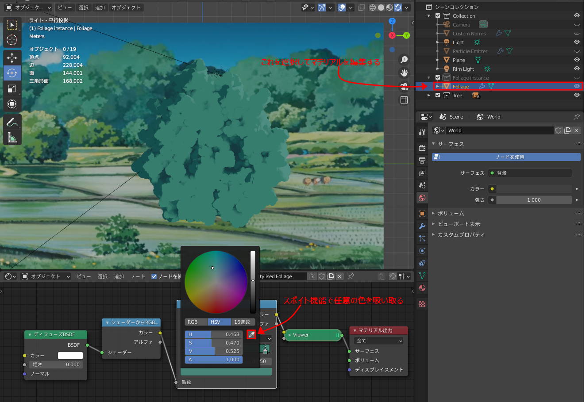Hide the Collection with its eye icon
The width and height of the screenshot is (586, 402).
tap(577, 15)
